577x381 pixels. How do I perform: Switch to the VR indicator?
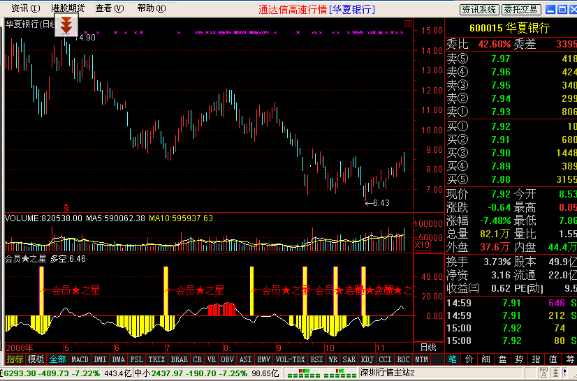212,359
